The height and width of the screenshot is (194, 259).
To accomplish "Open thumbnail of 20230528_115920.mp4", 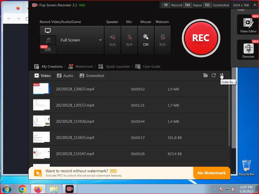I will (41, 121).
